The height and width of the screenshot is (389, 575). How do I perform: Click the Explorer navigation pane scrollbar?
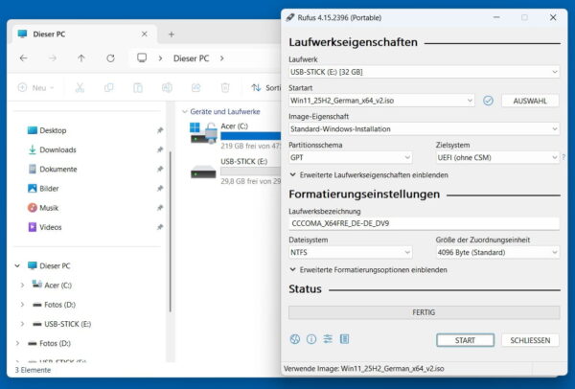(x=171, y=232)
